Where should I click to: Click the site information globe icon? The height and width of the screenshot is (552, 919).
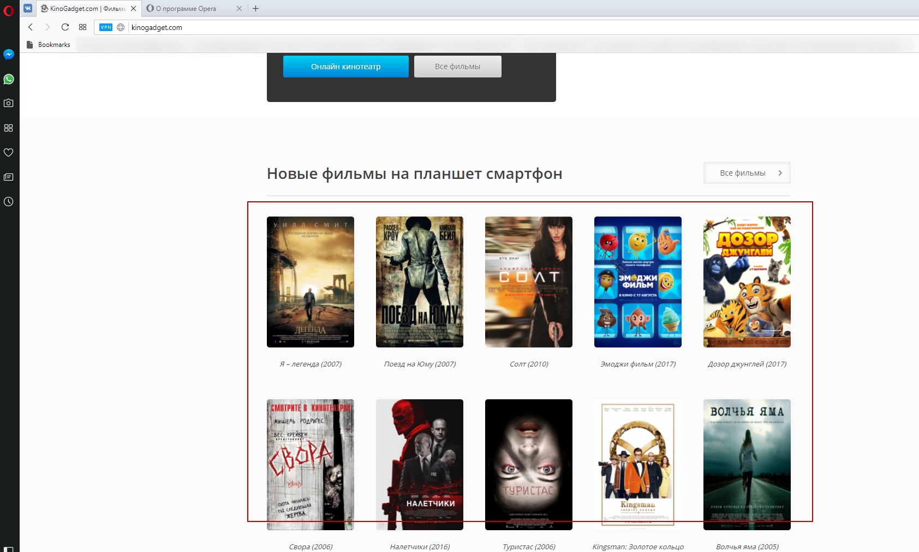point(121,27)
